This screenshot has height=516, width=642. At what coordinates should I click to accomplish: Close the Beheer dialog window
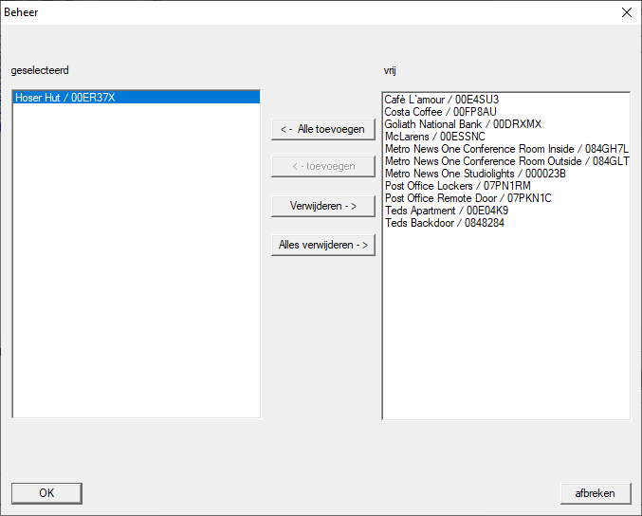626,13
